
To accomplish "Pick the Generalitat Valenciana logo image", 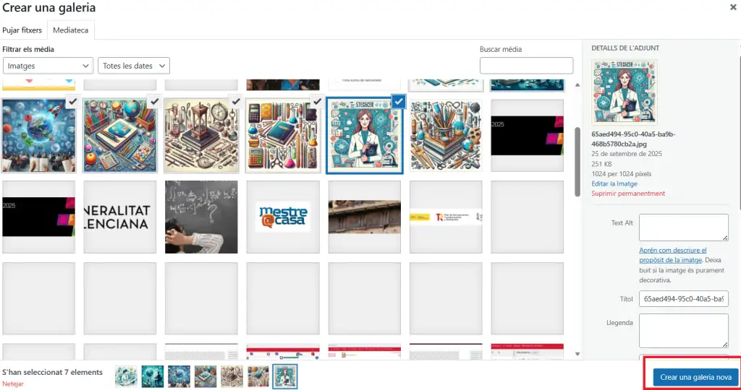I will 120,217.
